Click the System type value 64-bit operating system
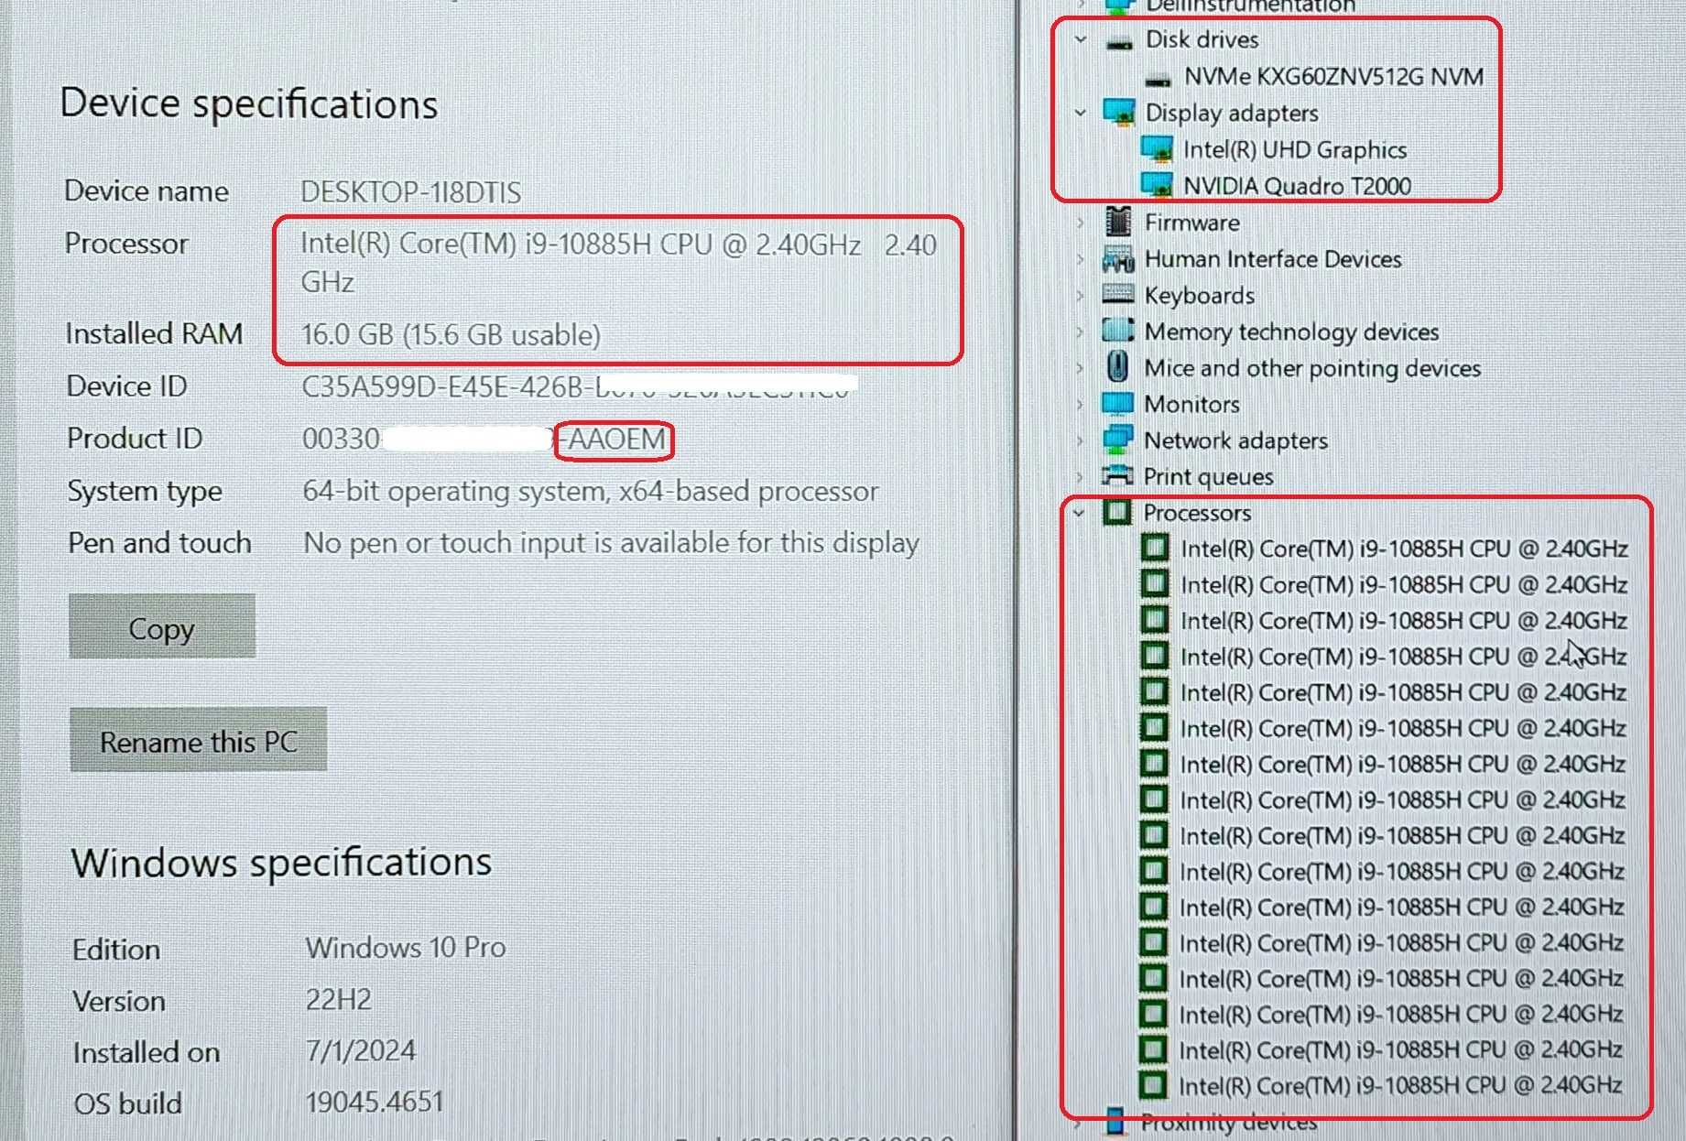 coord(590,492)
